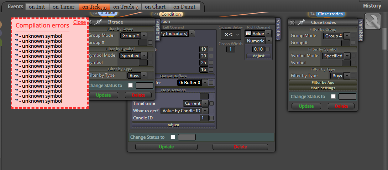Switch to the on Tick tab

tap(94, 7)
